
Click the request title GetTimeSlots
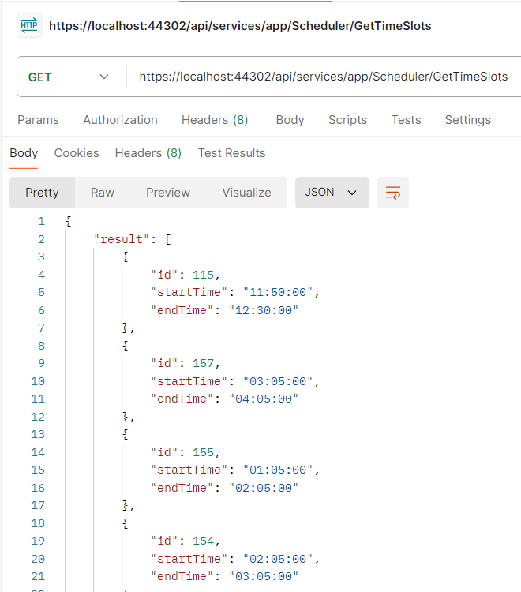[240, 26]
